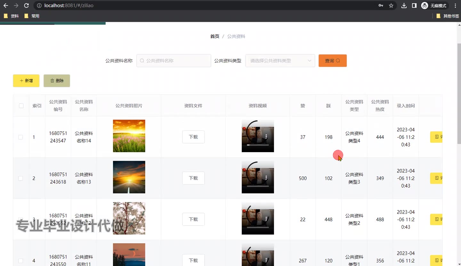
Task: Click the orange 查询 button
Action: (x=333, y=60)
